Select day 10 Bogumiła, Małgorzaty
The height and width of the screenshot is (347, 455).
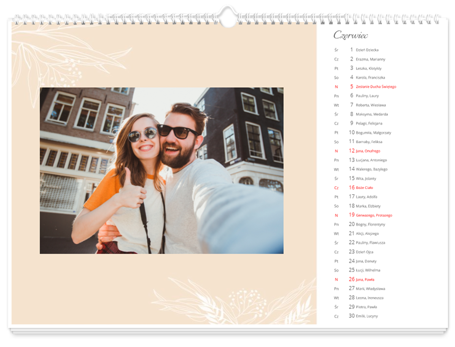pos(373,133)
